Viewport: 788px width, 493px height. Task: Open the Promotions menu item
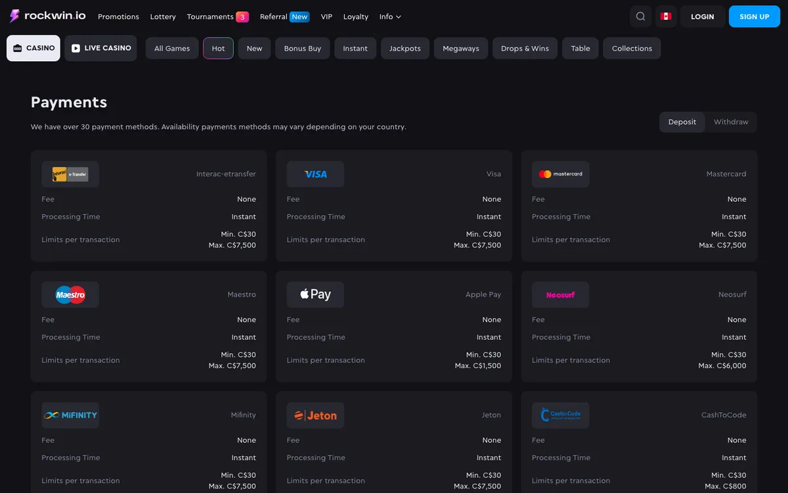click(118, 16)
